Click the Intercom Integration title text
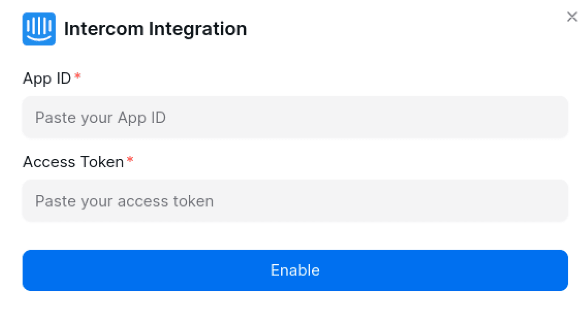587x309 pixels. 155,29
